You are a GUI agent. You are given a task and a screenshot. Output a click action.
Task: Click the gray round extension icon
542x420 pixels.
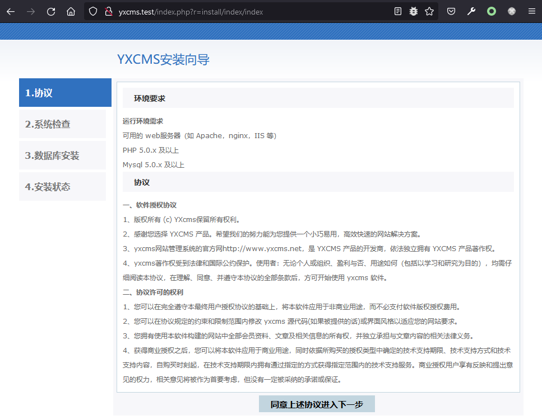(x=512, y=11)
